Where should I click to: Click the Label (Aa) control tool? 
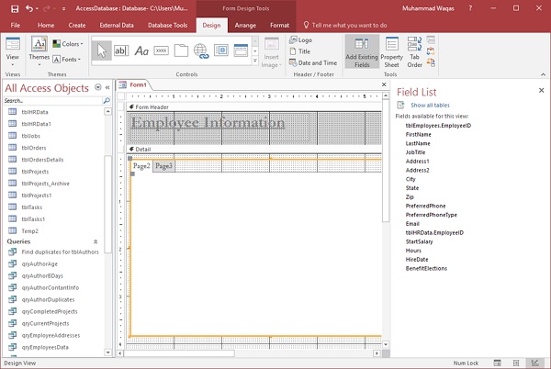141,50
